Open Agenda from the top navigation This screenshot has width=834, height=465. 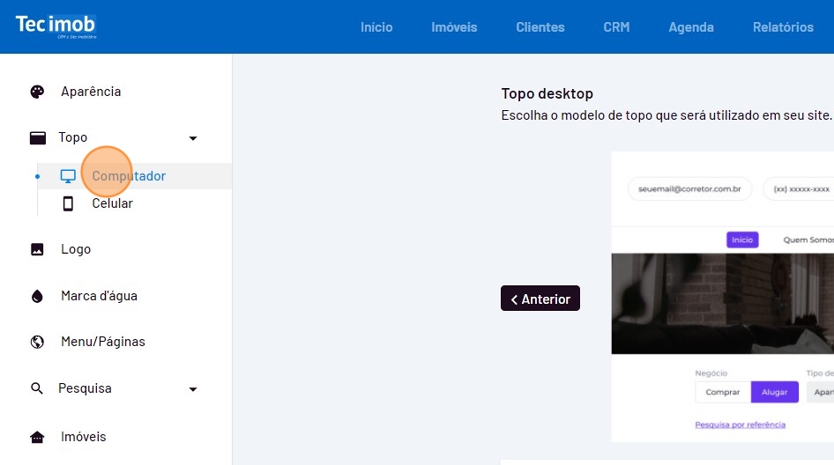(x=691, y=27)
